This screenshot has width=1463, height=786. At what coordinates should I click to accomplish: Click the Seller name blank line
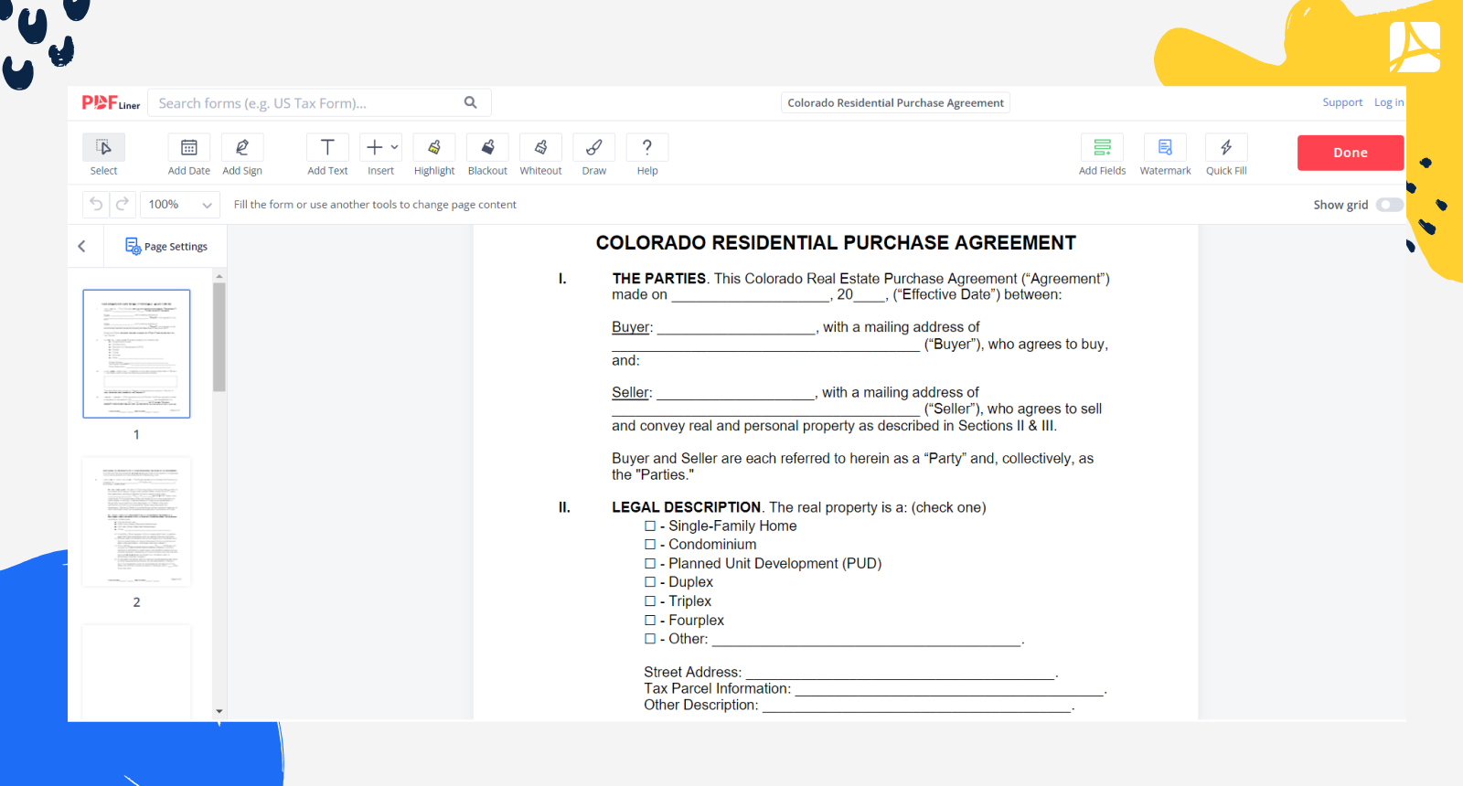[736, 393]
